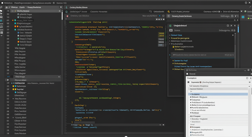Click the white list's scroll down arrow

(249, 135)
